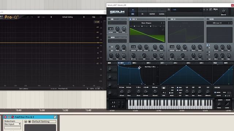
Task: Click the portamento Curve display
Action: click(x=227, y=104)
